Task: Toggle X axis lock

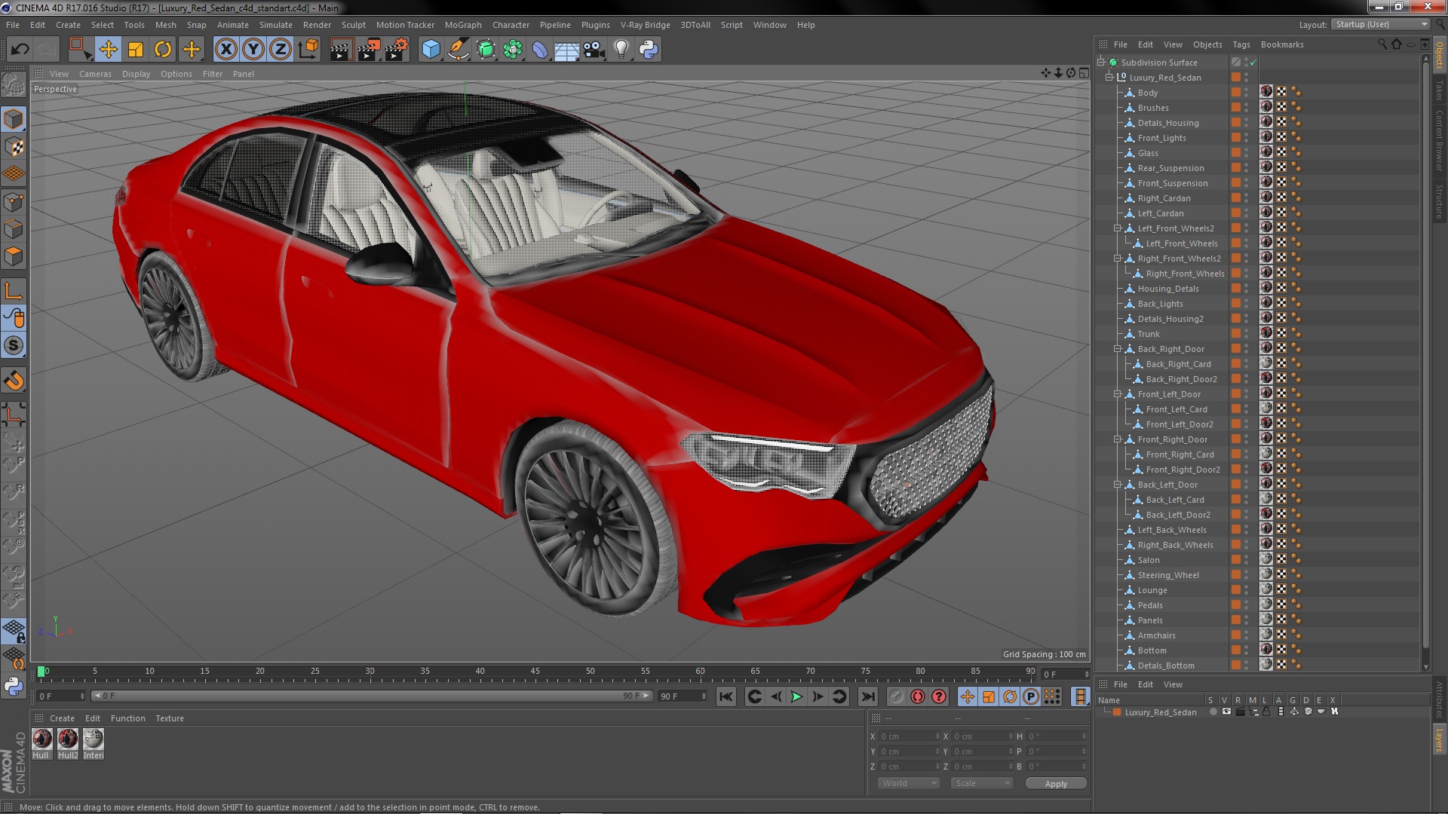Action: click(x=225, y=50)
